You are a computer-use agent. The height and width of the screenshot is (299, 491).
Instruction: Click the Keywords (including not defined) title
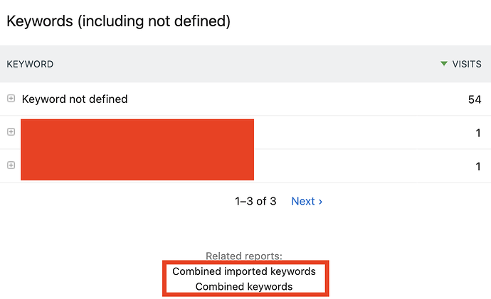pos(119,21)
